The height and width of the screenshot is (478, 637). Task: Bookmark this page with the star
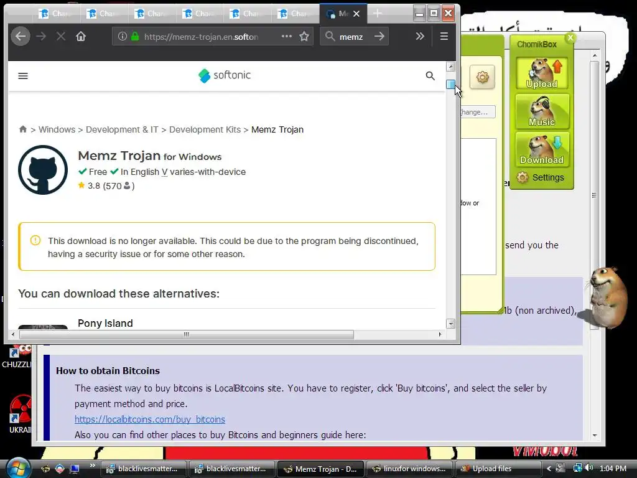(x=304, y=37)
